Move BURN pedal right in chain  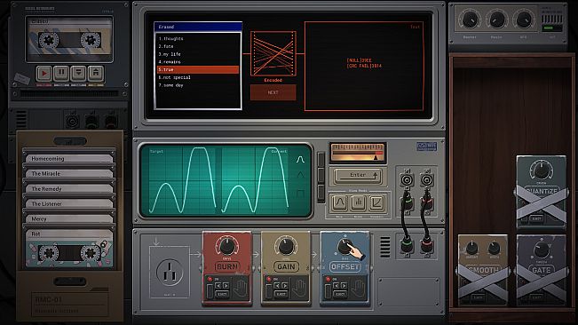tap(226, 286)
